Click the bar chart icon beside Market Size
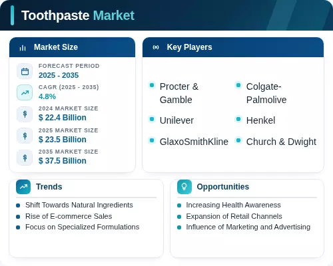 (23, 48)
